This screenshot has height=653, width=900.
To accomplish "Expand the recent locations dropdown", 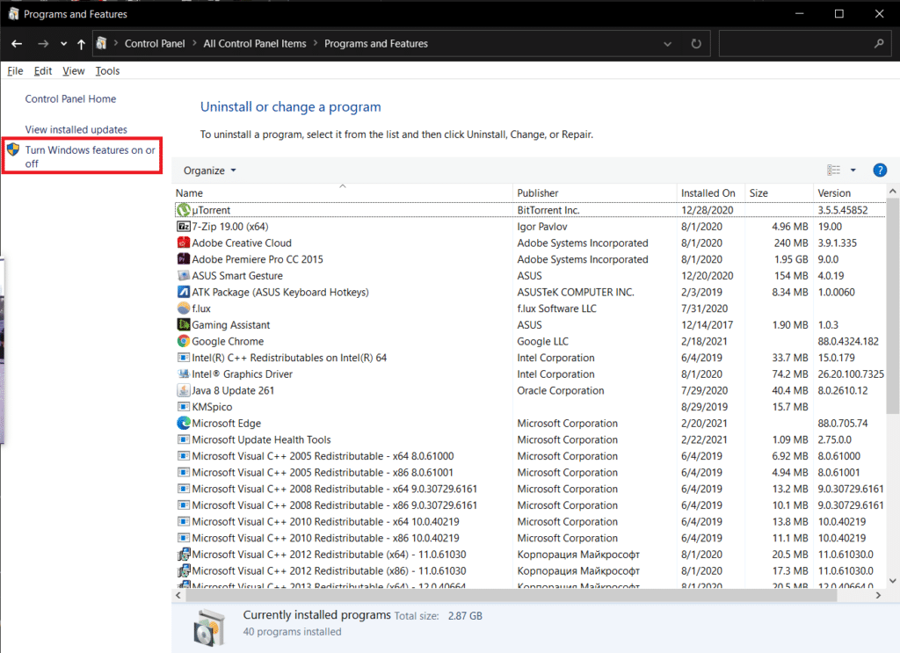I will coord(63,44).
